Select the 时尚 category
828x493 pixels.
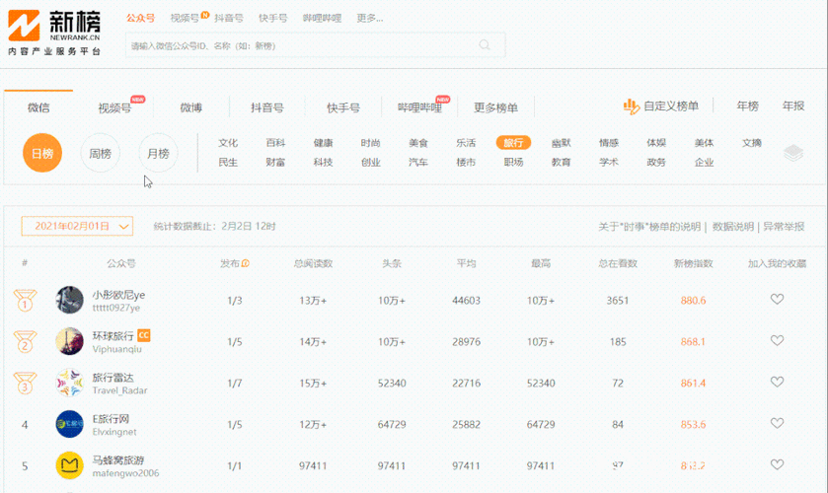pos(371,143)
